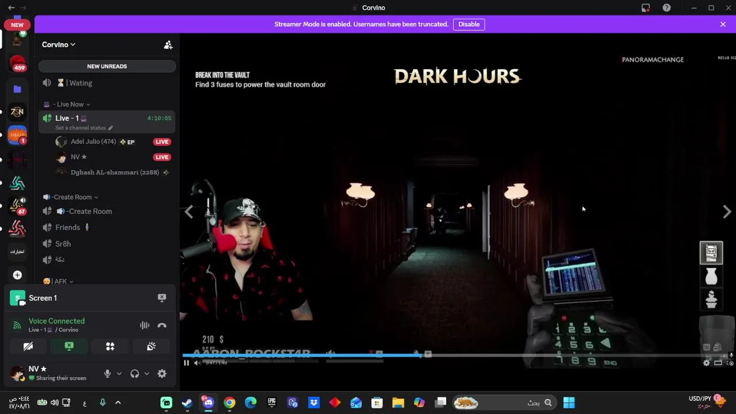This screenshot has height=414, width=736.
Task: Select top participant thumbnail on right
Action: (x=711, y=253)
